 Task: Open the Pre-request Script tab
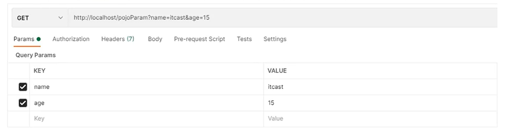pos(199,39)
